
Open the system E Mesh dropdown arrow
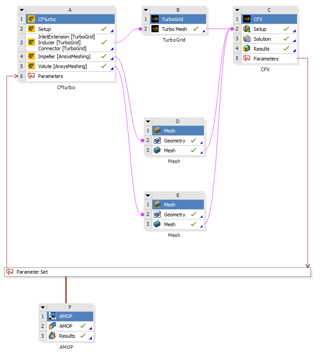coord(148,195)
